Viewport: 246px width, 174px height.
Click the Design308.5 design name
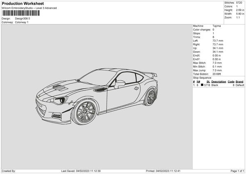click(22, 19)
